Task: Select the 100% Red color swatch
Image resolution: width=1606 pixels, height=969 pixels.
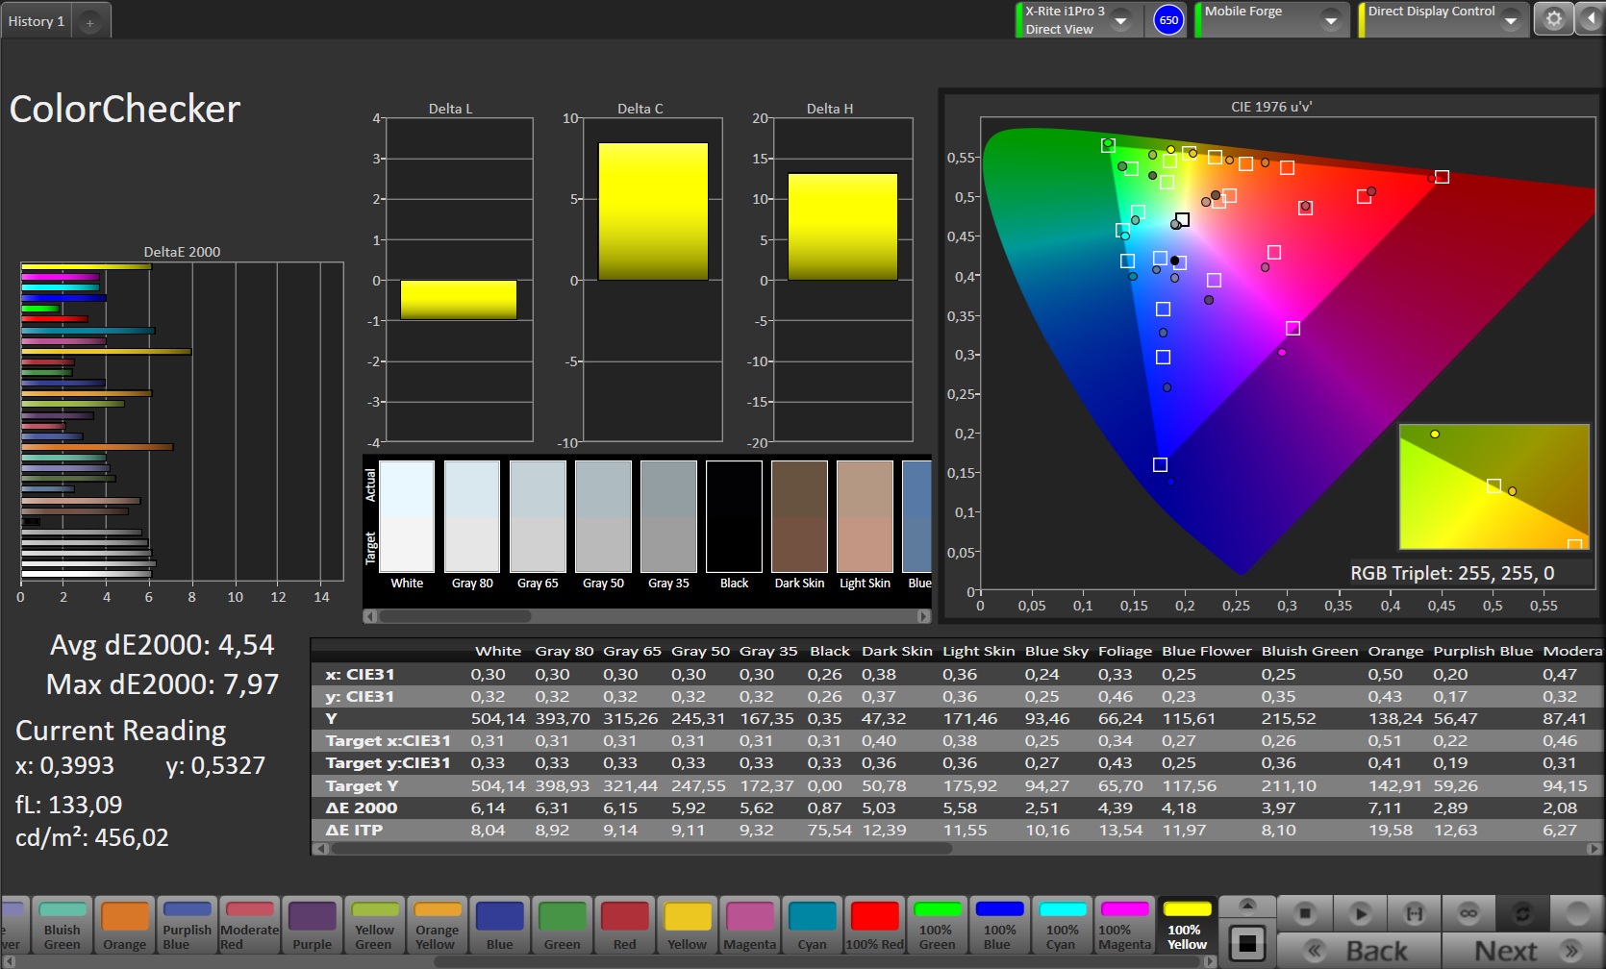Action: click(x=874, y=926)
